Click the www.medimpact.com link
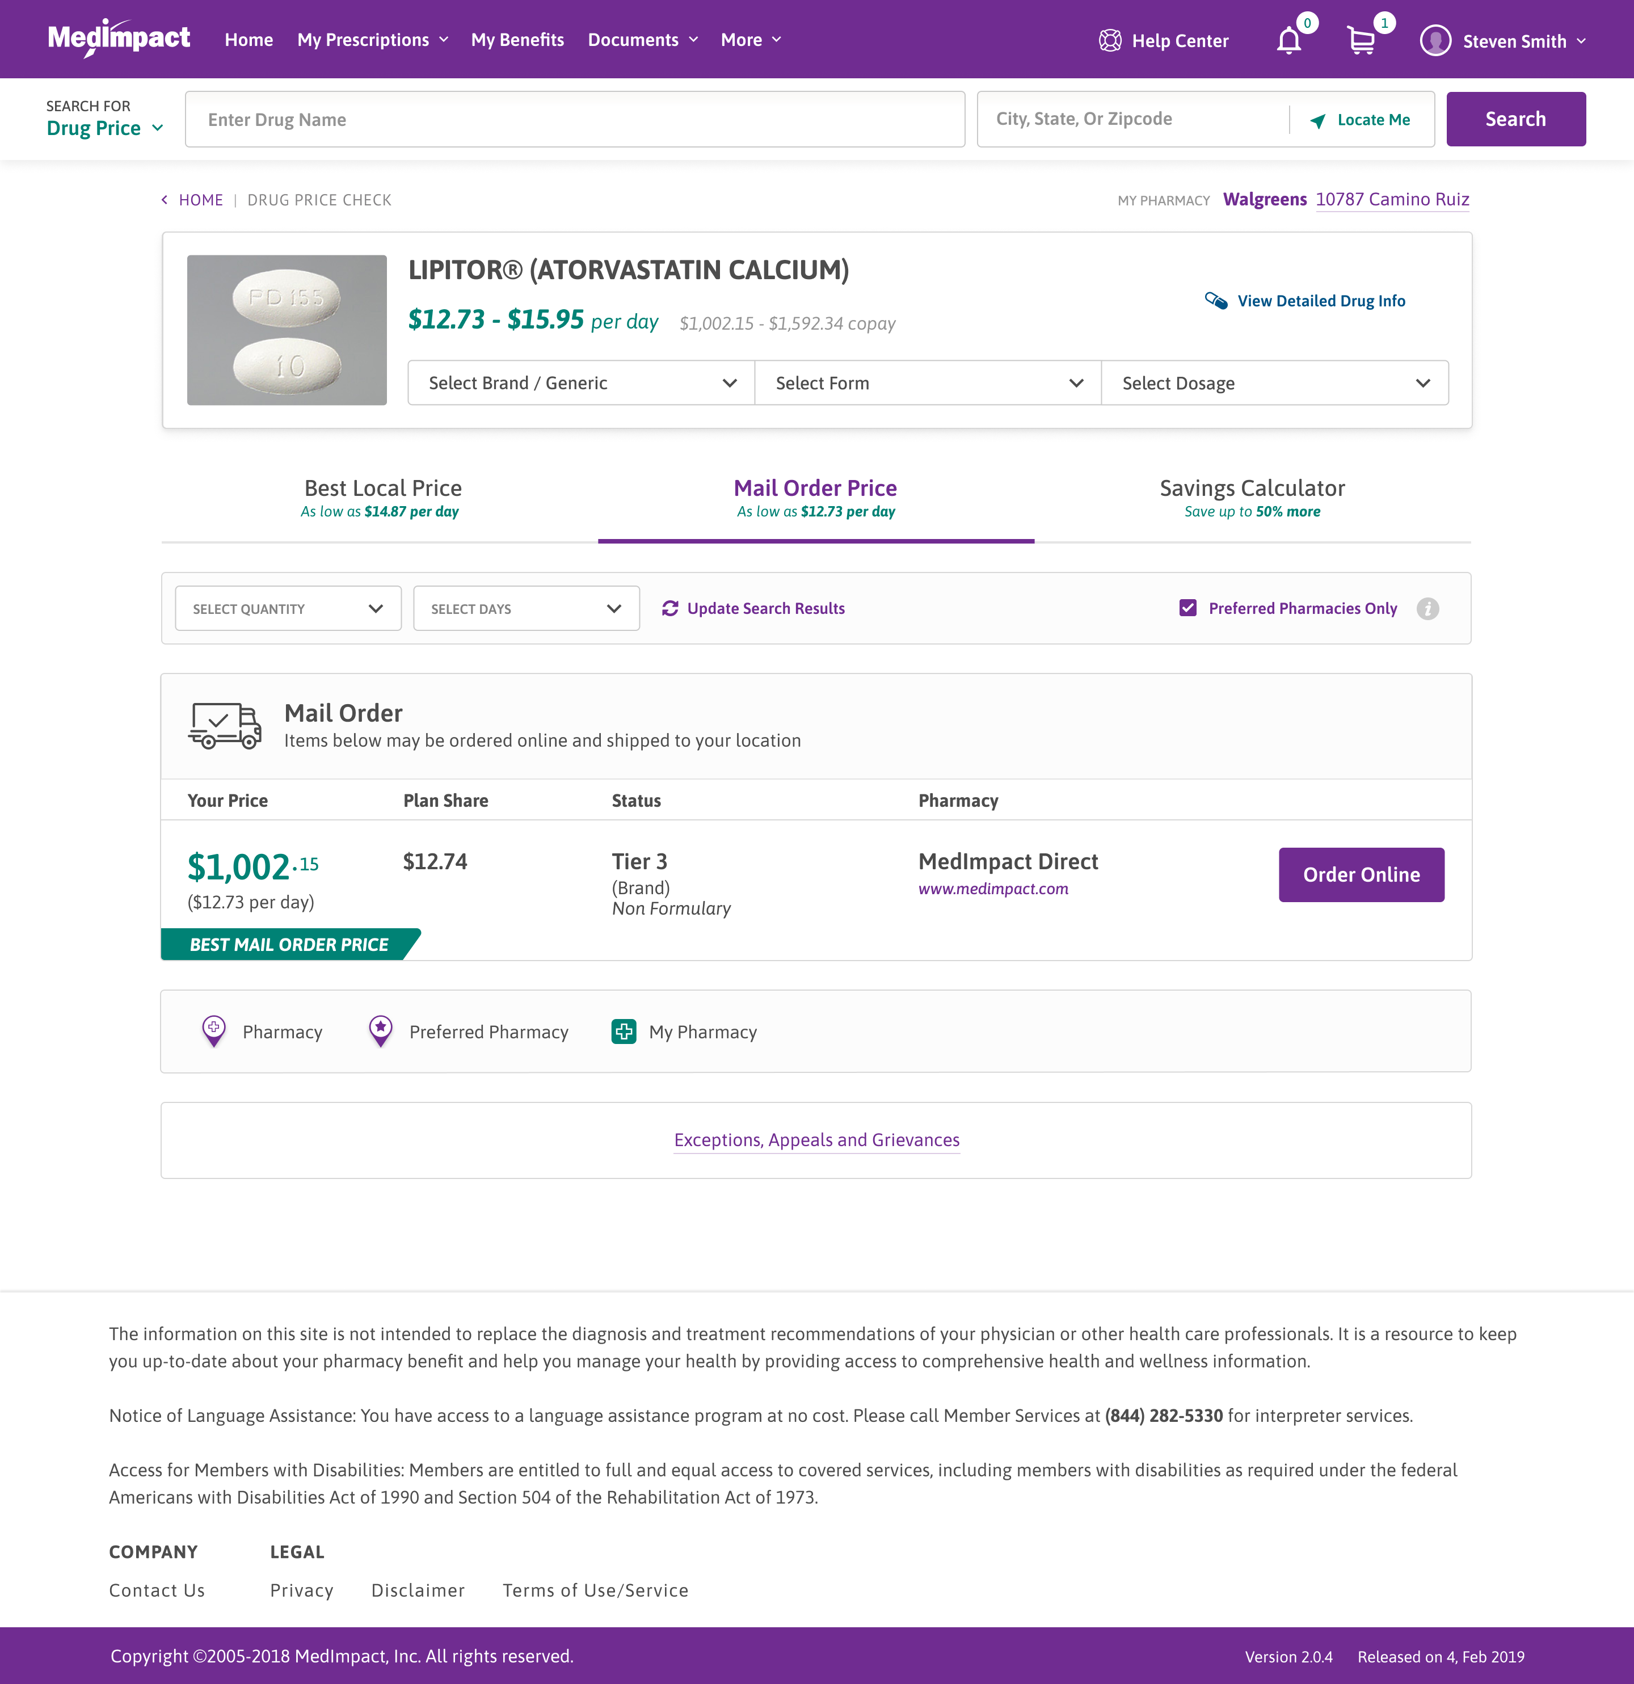1634x1684 pixels. pyautogui.click(x=993, y=889)
